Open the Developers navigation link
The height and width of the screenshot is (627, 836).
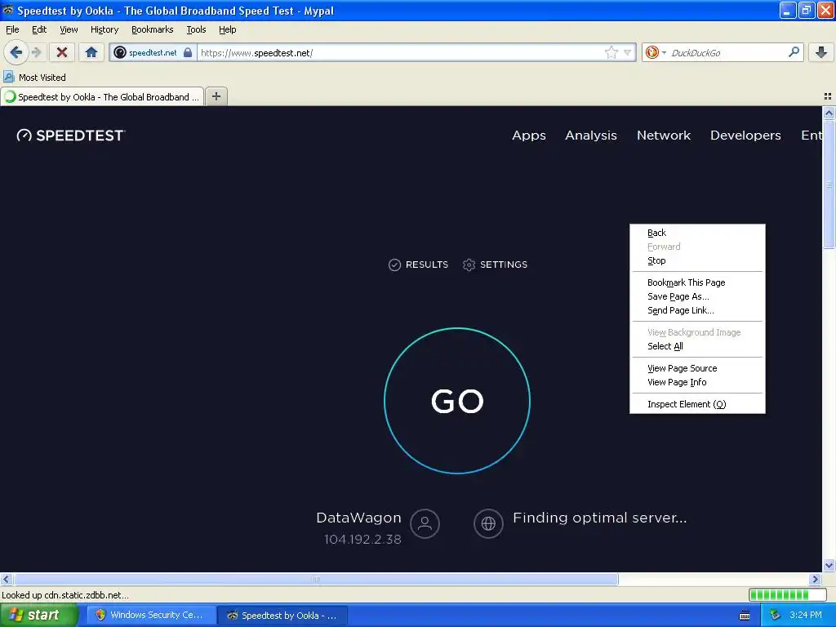pos(745,136)
